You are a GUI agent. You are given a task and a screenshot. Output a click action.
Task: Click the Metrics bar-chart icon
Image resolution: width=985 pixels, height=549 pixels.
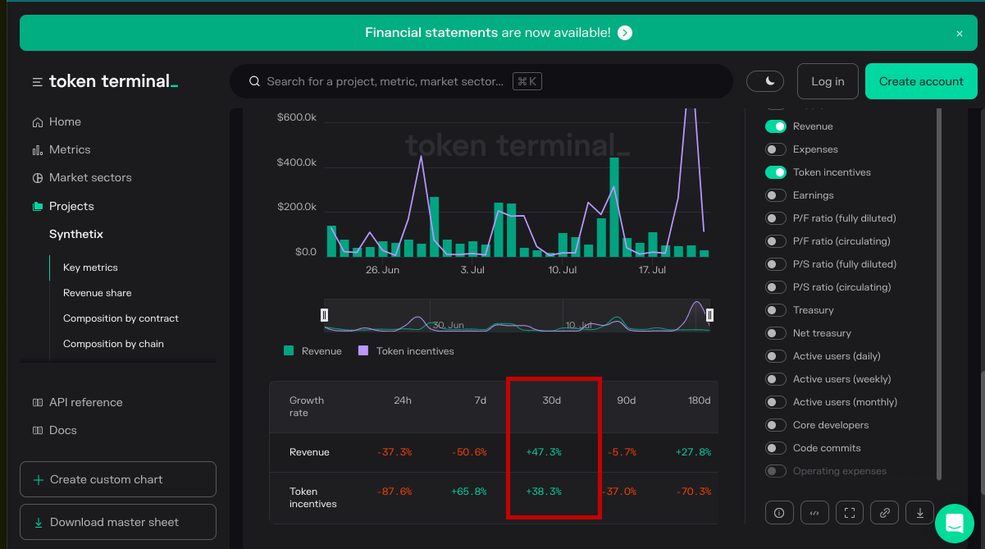coord(37,150)
